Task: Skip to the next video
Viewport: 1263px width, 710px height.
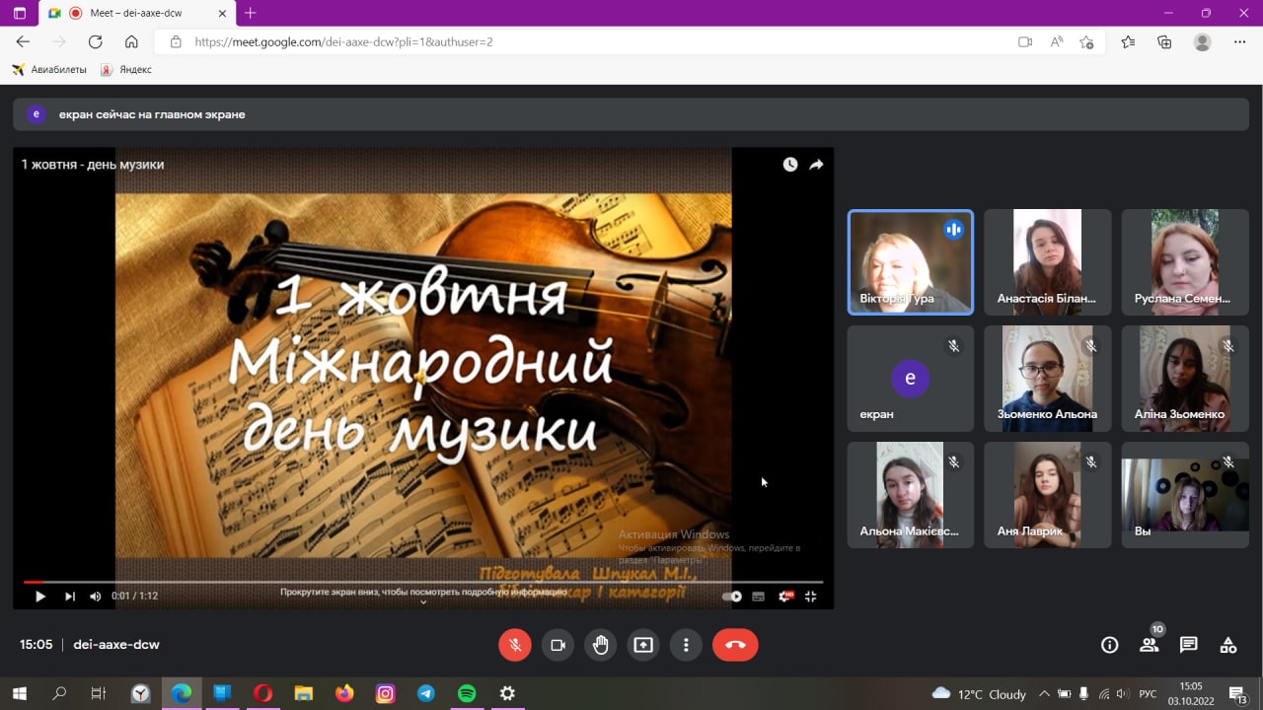Action: (x=70, y=596)
